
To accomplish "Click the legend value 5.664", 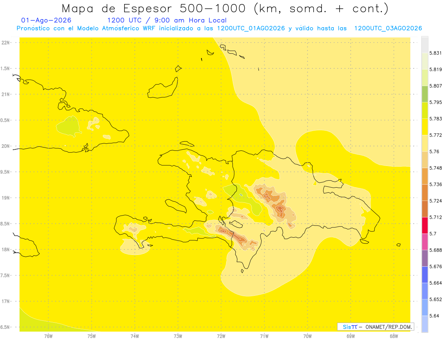I will 436,283.
